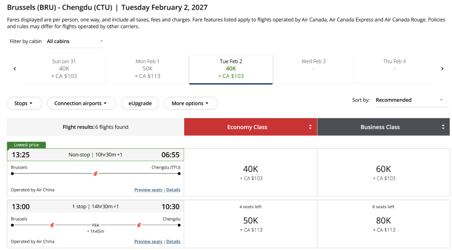Screen dimensions: 452x250
Task: Click Economy Class sort arrows icon
Action: click(310, 127)
